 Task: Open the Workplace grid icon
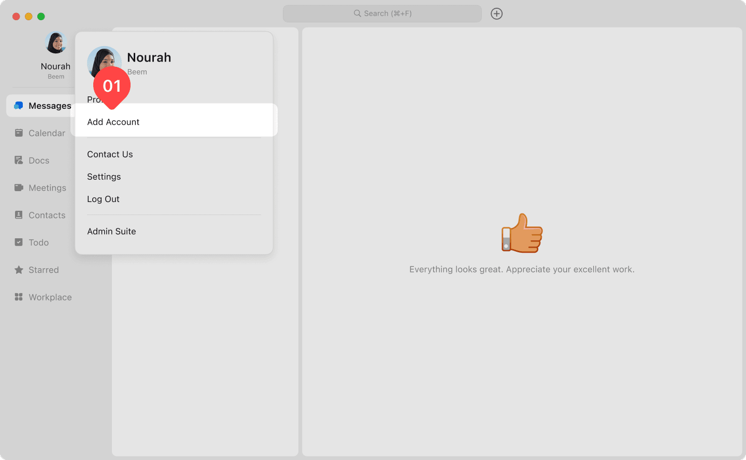point(19,297)
